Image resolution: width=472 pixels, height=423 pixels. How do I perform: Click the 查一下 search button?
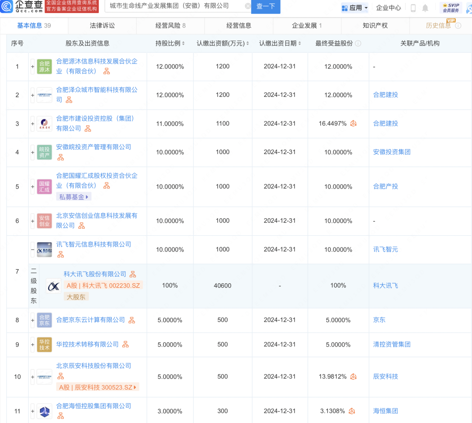[x=266, y=6]
